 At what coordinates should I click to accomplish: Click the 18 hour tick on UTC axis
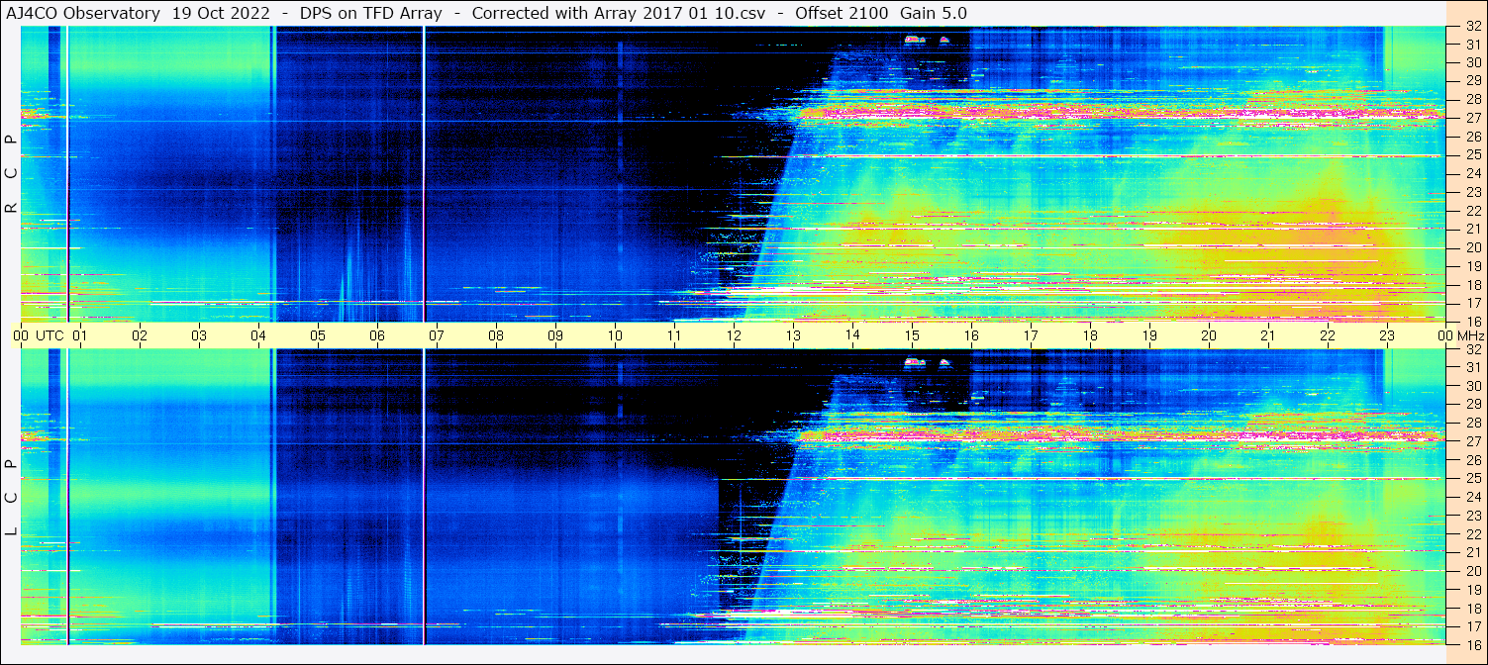pyautogui.click(x=1090, y=335)
